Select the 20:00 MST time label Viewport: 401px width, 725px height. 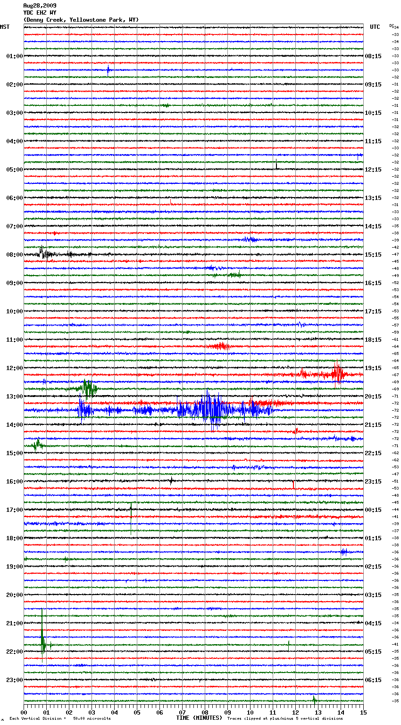point(15,595)
